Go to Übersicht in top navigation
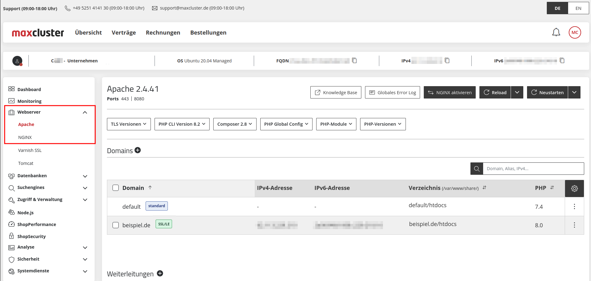Viewport: 591px width, 281px height. coord(88,32)
